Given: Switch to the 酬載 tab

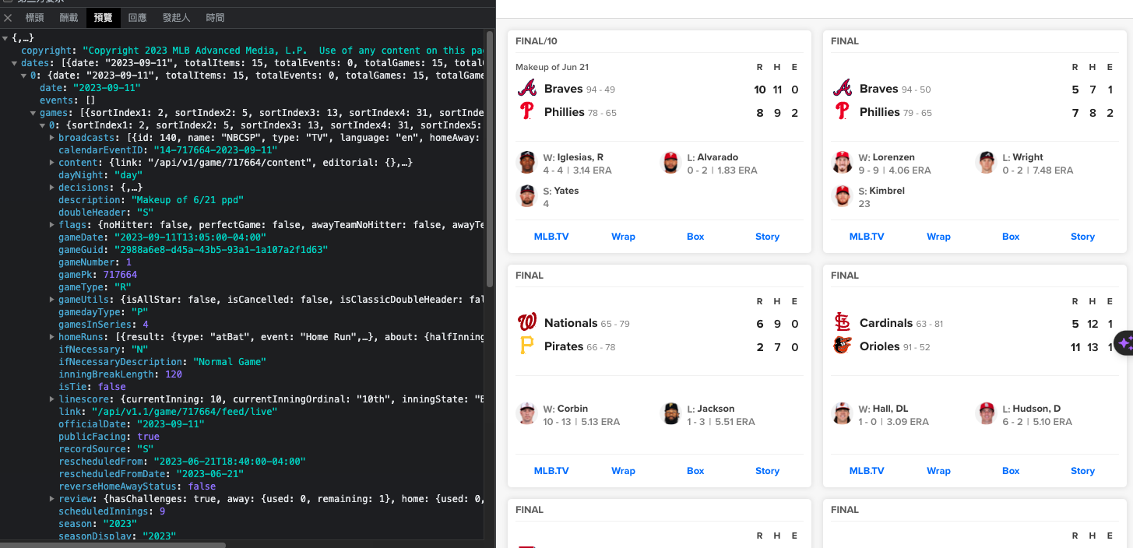Looking at the screenshot, I should click(69, 17).
